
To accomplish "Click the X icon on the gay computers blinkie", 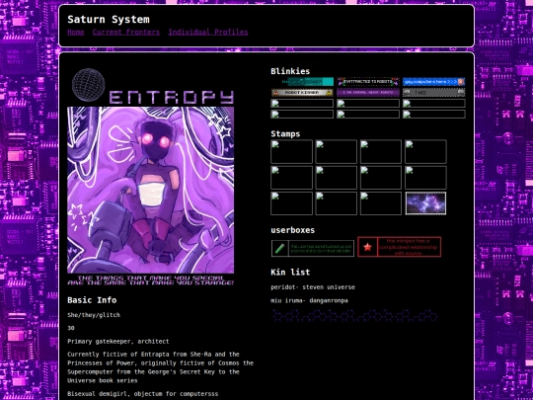I will click(461, 82).
